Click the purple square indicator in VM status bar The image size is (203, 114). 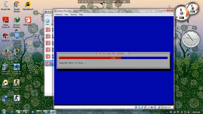point(154,107)
